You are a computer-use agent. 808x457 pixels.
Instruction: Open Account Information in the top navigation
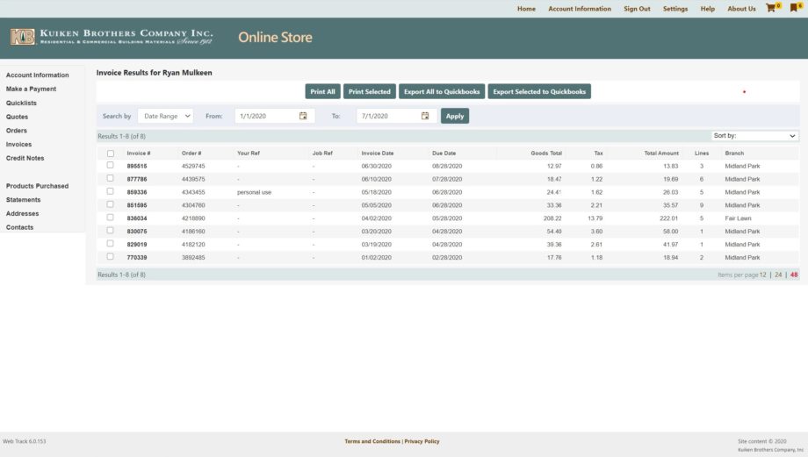point(580,9)
